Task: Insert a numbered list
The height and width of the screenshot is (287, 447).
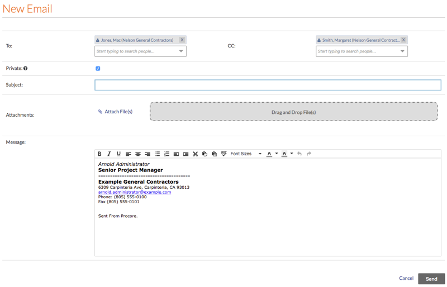Action: (167, 154)
